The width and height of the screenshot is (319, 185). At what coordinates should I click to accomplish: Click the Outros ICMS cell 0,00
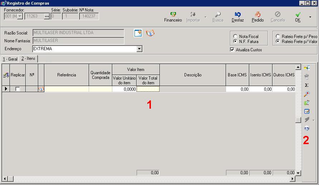pyautogui.click(x=284, y=89)
